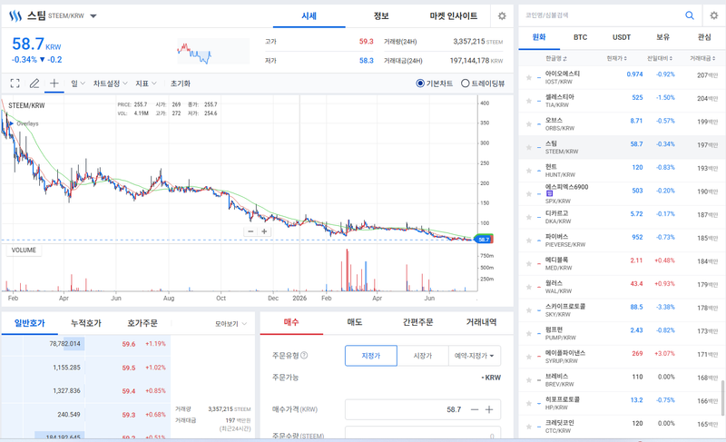
Task: Zoom out chart with minus button
Action: pos(251,231)
